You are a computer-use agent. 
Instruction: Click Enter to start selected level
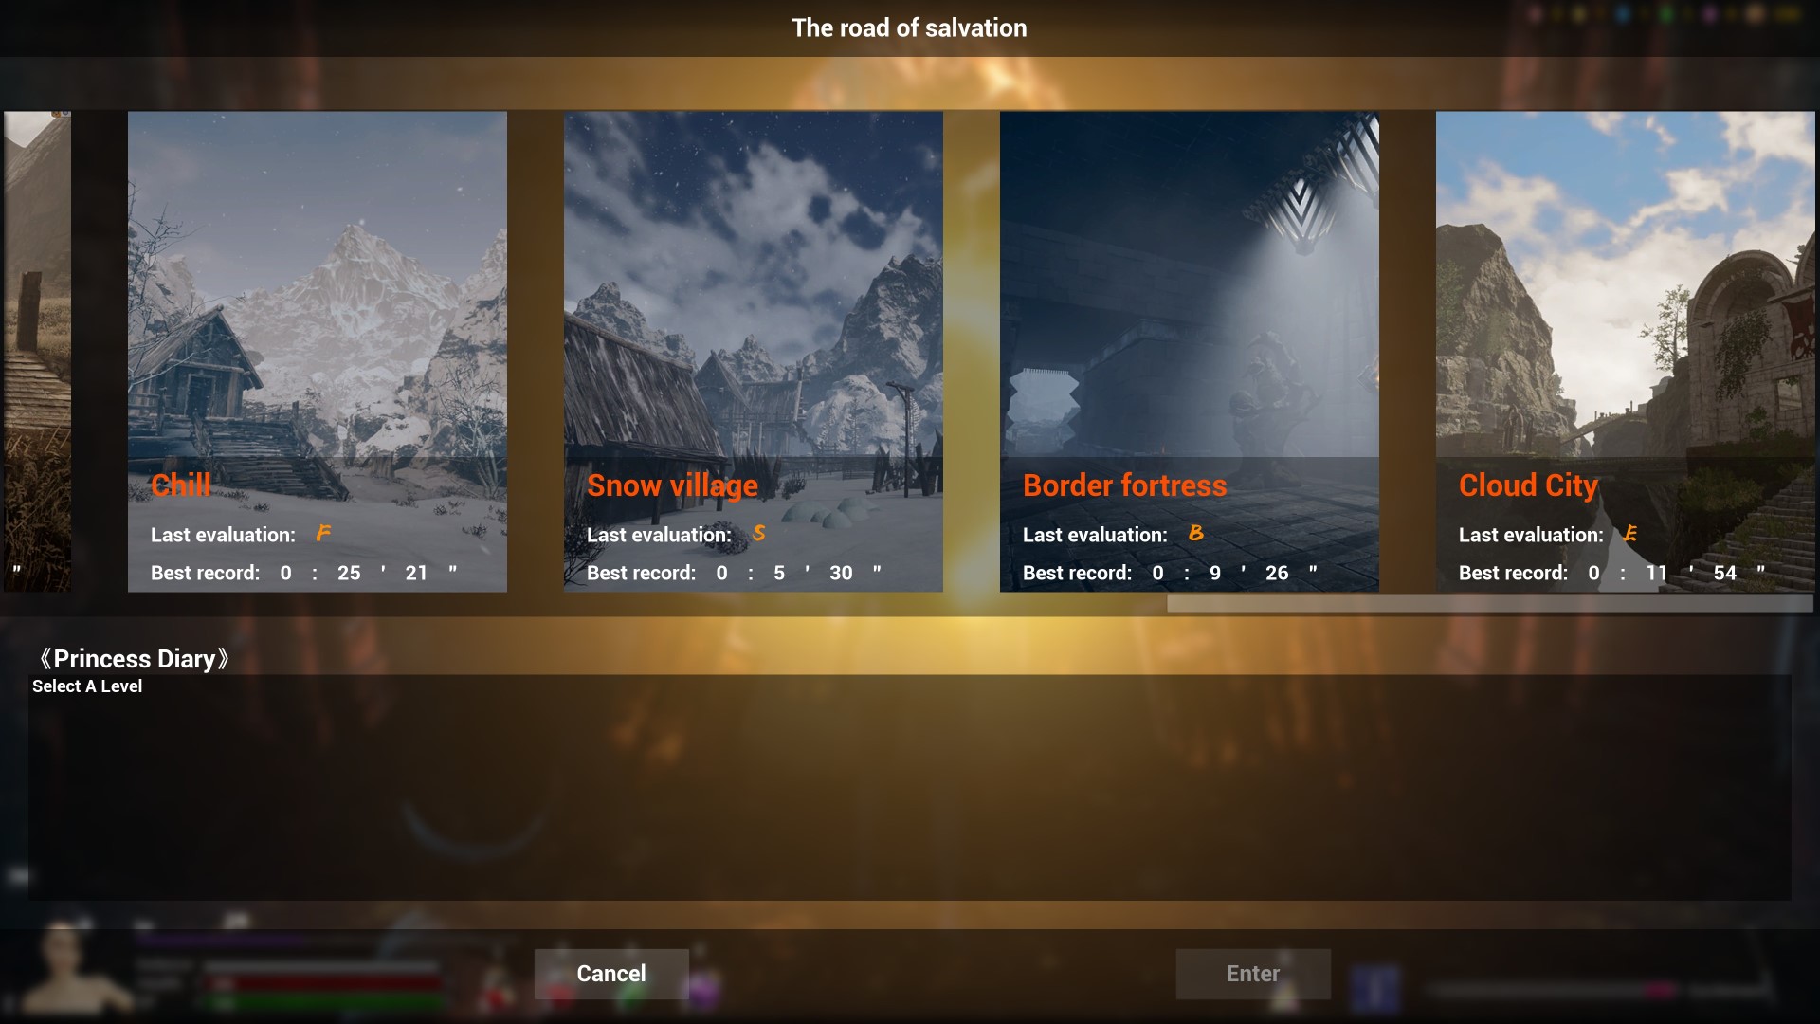1252,974
